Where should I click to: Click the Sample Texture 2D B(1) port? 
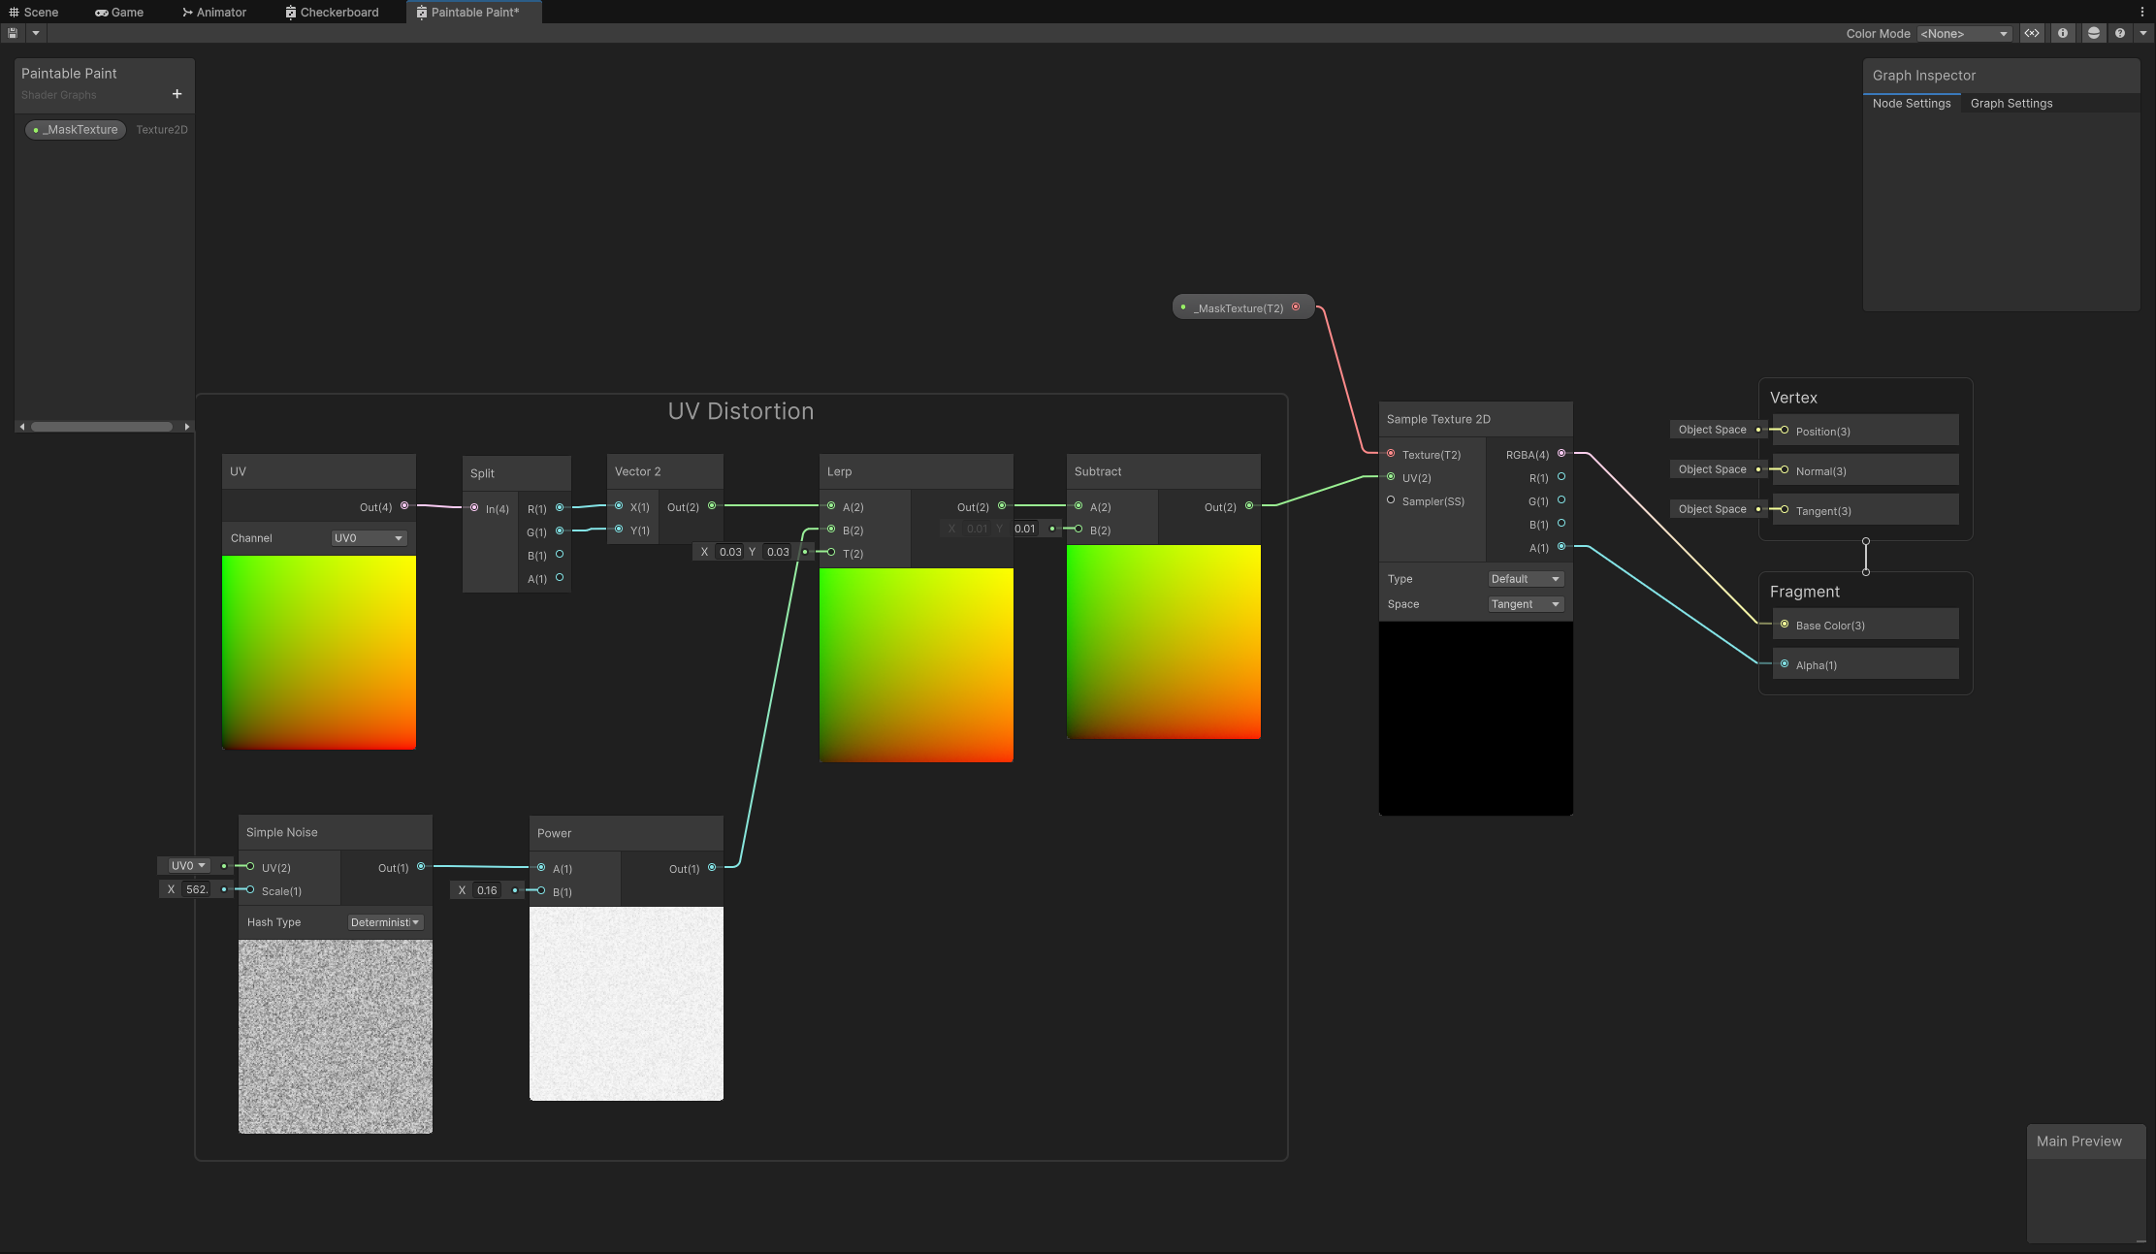click(x=1561, y=523)
